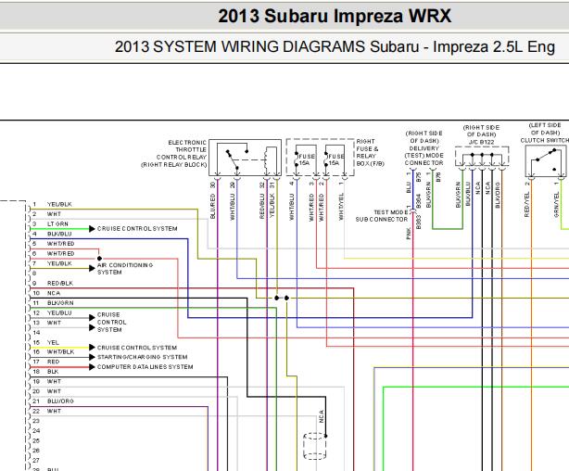569x471 pixels.
Task: Select pin 19 'WHT' label
Action: pos(54,382)
